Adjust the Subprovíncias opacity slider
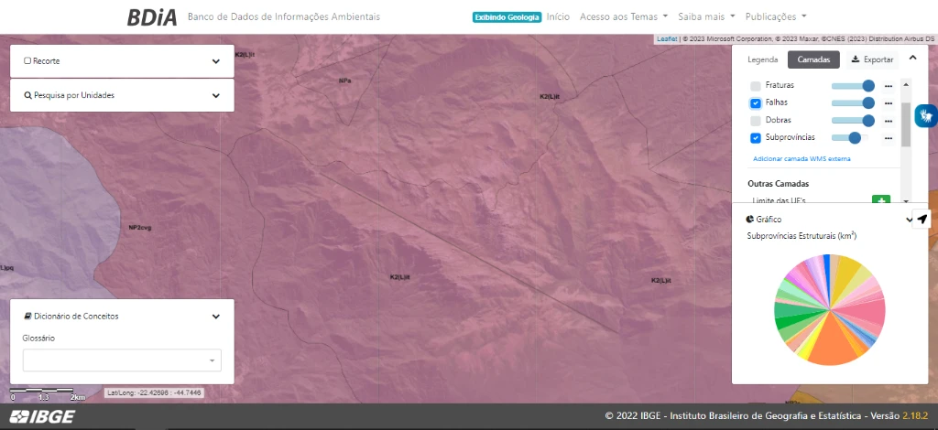The height and width of the screenshot is (430, 938). (x=849, y=138)
